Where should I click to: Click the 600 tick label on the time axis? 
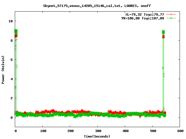(x=179, y=131)
